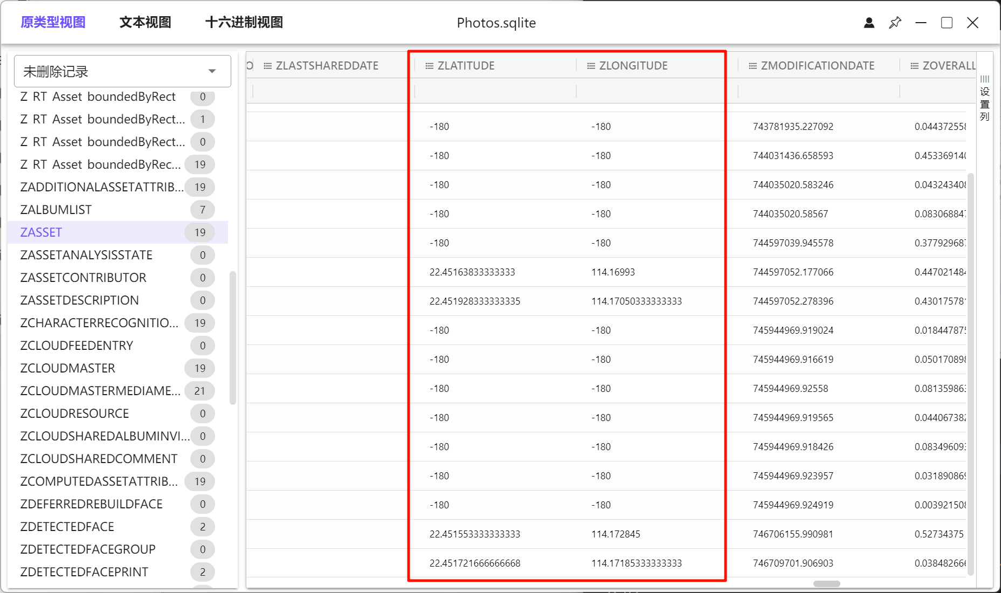Click the ZMODIFICATIONDATE column menu icon
This screenshot has width=1001, height=593.
coord(753,66)
